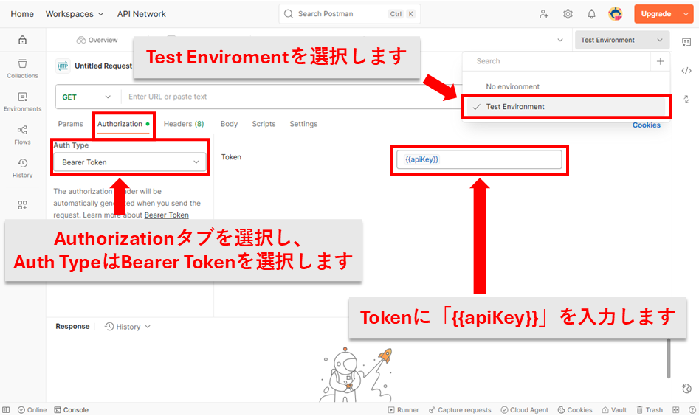Open Cloud Agent in status bar
Image resolution: width=699 pixels, height=416 pixels.
[525, 410]
